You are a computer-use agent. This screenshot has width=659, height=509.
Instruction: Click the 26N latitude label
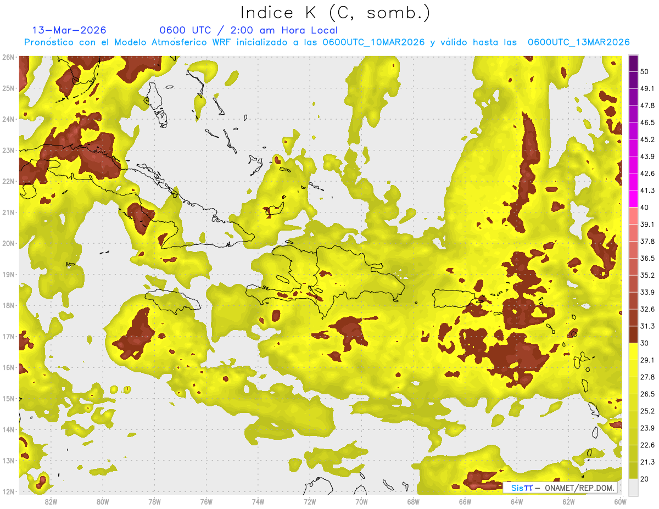pyautogui.click(x=8, y=57)
